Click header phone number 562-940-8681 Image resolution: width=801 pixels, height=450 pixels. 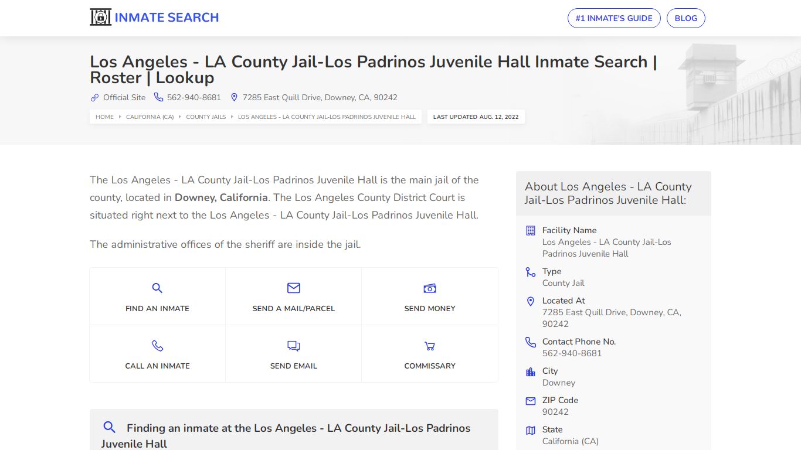coord(194,97)
